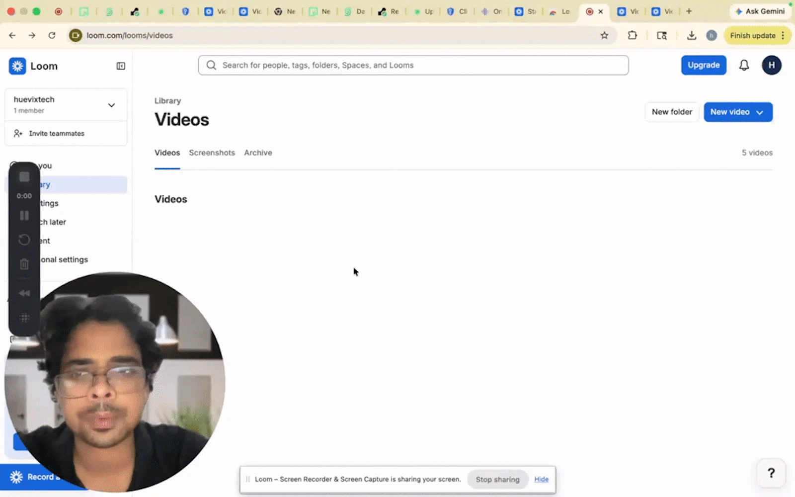Click the webcam bubble preview
The image size is (795, 497).
(x=115, y=382)
